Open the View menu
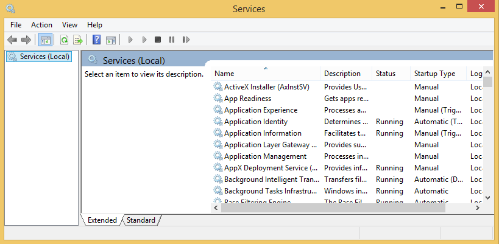Image resolution: width=499 pixels, height=244 pixels. pos(69,25)
